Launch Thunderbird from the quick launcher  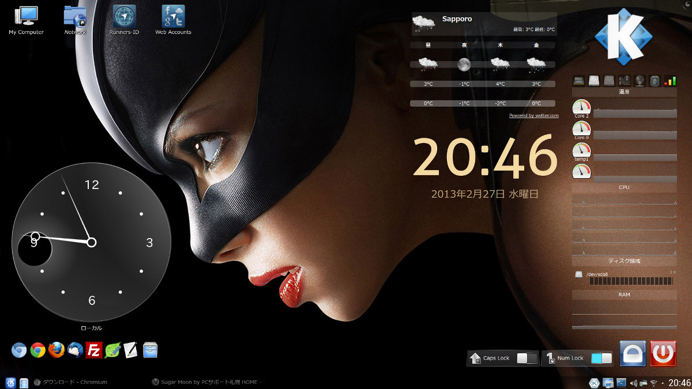point(75,350)
